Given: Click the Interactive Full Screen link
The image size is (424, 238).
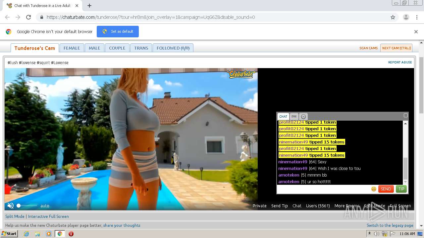Looking at the screenshot, I should pyautogui.click(x=48, y=216).
